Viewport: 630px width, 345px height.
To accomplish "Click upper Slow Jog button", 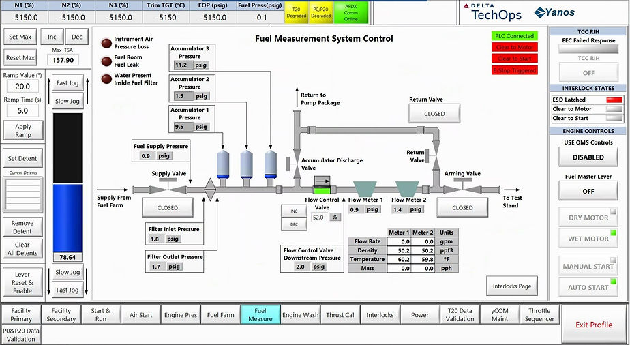I will [67, 101].
